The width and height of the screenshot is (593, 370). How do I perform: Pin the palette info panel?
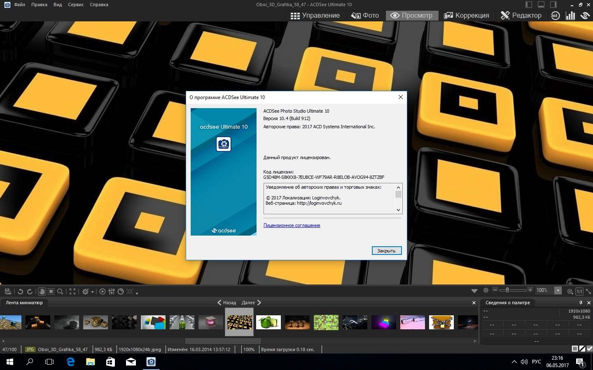(x=581, y=303)
